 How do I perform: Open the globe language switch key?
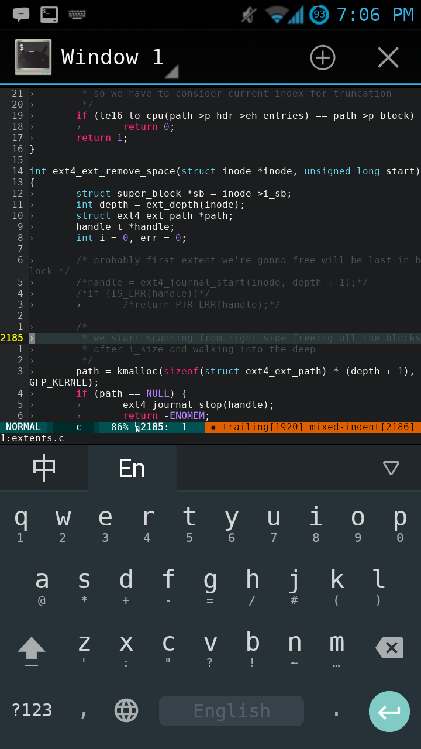click(x=126, y=710)
